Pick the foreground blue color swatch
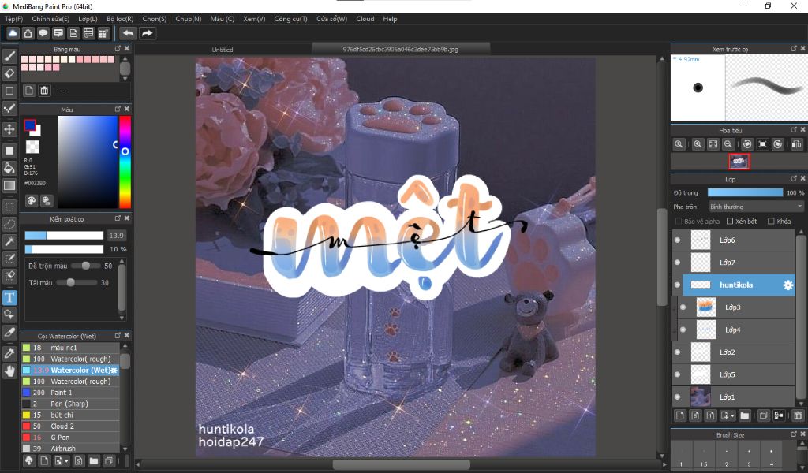 pos(29,125)
